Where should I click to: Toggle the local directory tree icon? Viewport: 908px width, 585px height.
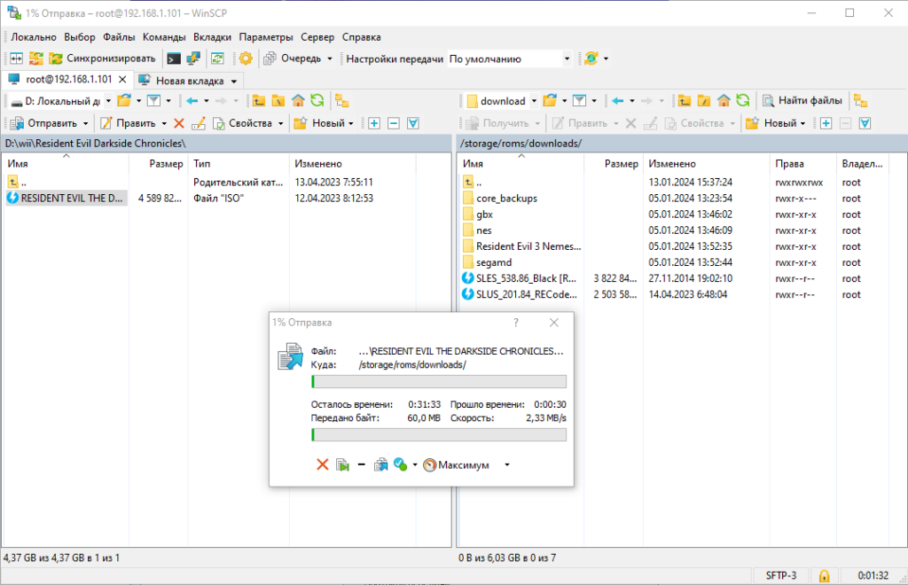pyautogui.click(x=342, y=101)
